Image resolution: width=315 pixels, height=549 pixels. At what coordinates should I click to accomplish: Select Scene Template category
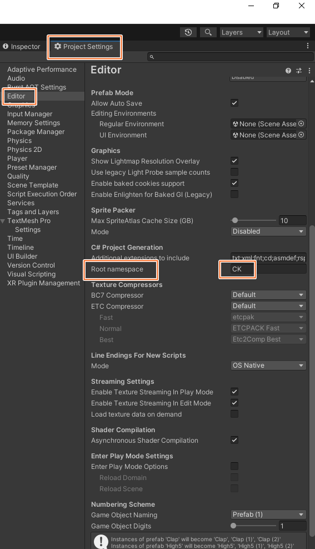[33, 185]
